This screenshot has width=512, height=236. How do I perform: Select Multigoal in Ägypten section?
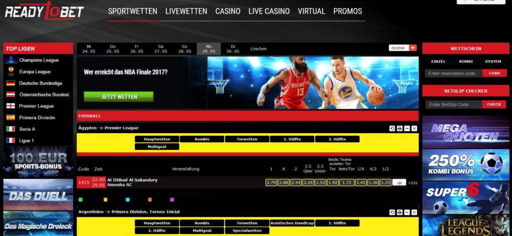[x=156, y=147]
